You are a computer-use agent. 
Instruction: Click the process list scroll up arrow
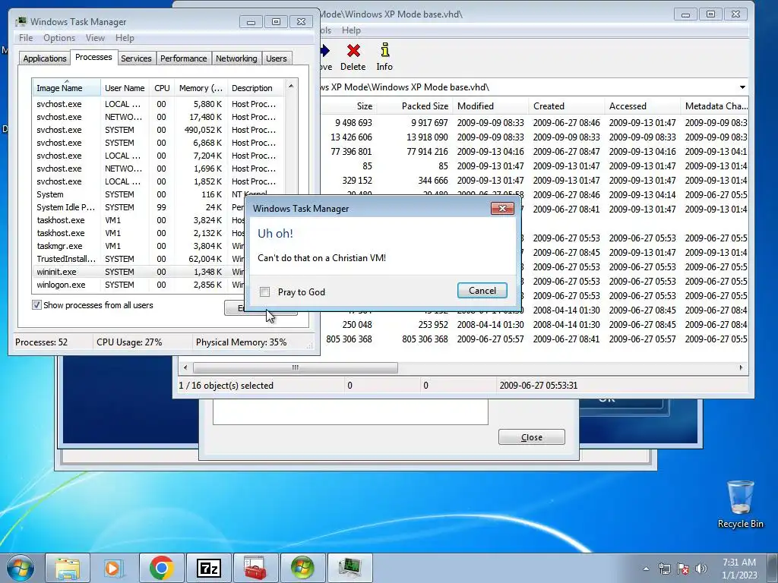pos(291,87)
